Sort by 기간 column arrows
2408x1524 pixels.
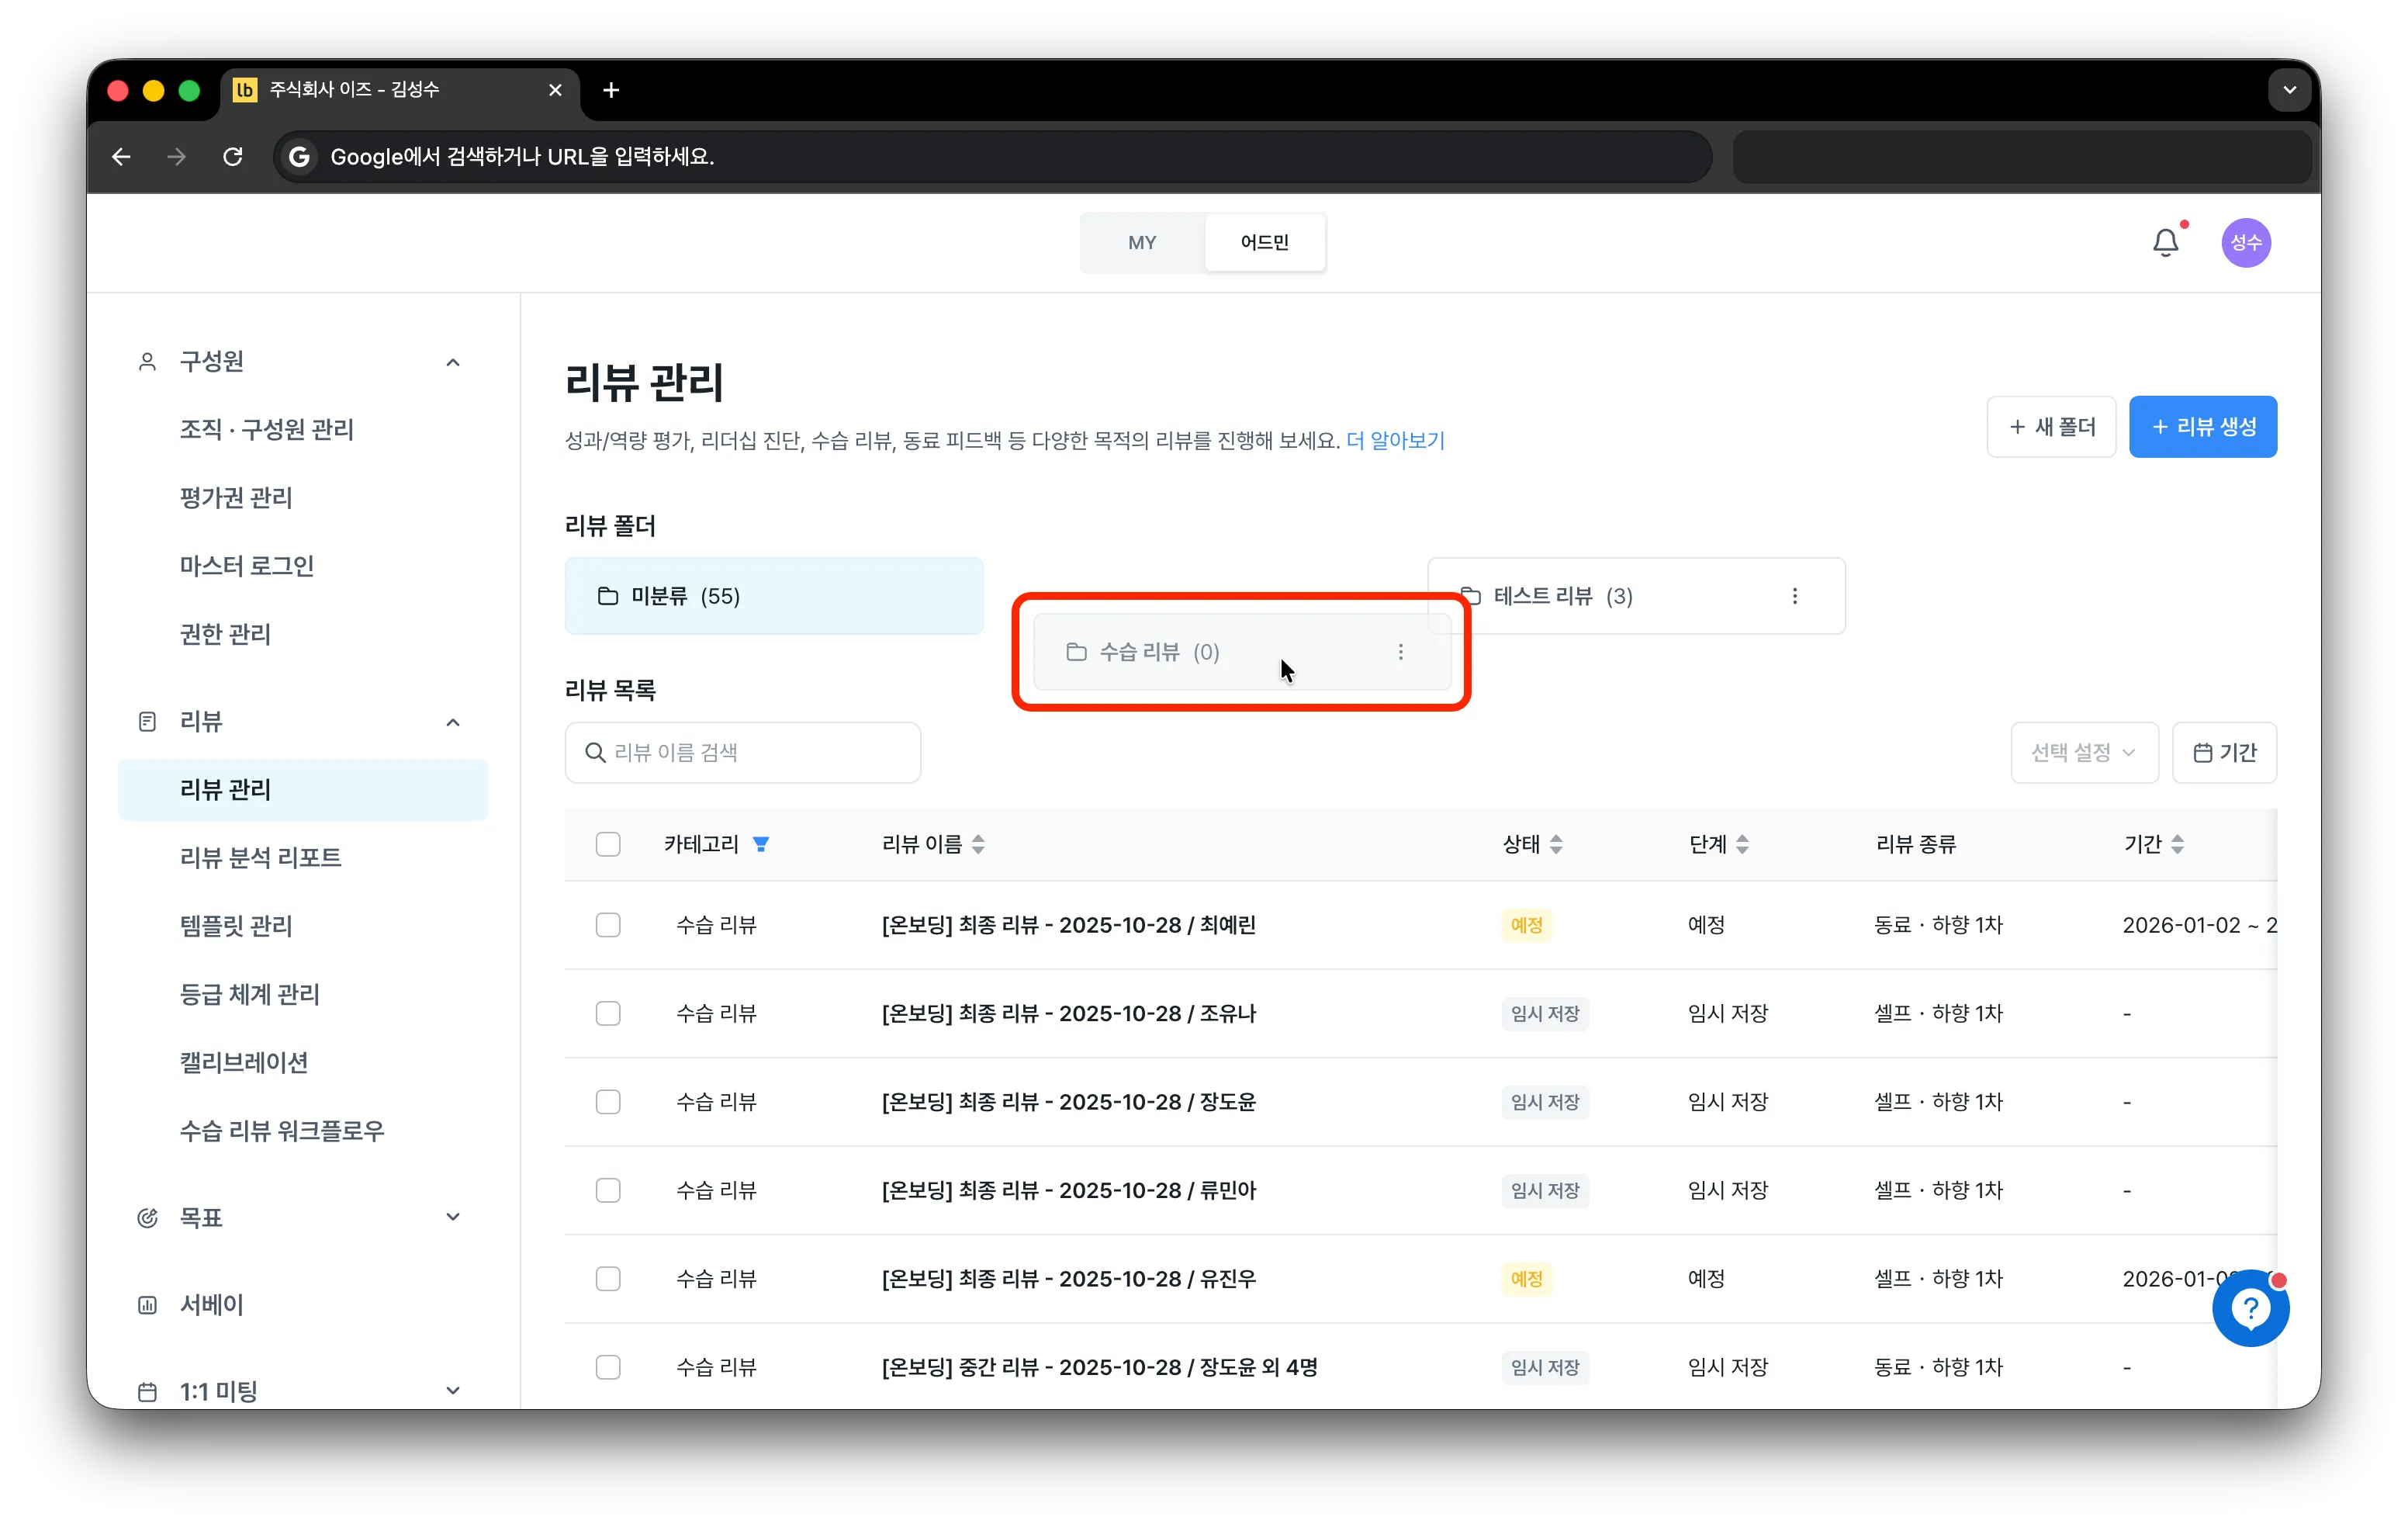[x=2177, y=844]
